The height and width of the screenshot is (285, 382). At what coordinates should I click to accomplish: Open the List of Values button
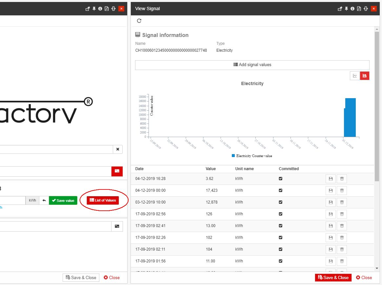click(103, 200)
